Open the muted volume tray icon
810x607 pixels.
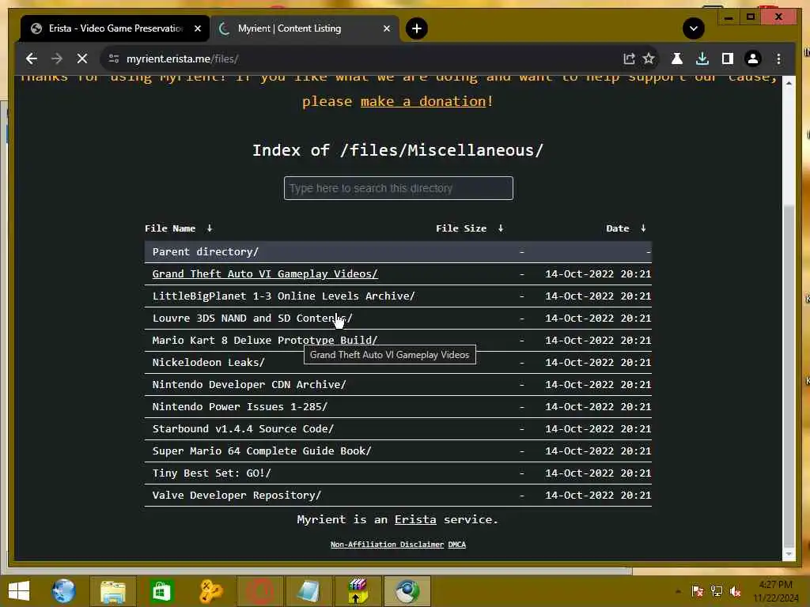click(736, 591)
